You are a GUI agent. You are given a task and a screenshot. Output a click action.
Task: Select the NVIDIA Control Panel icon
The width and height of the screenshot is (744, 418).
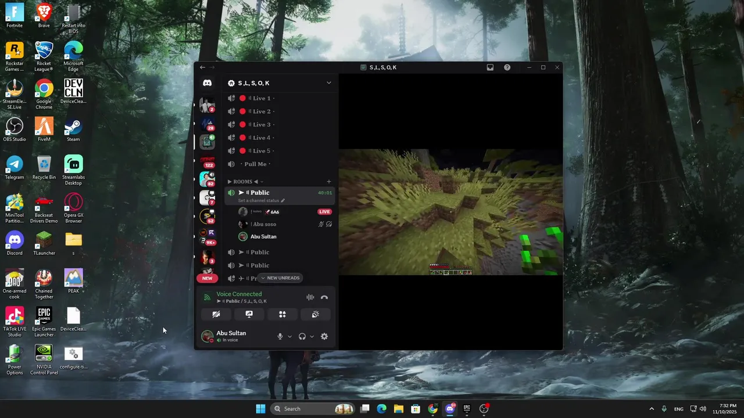[x=44, y=360]
